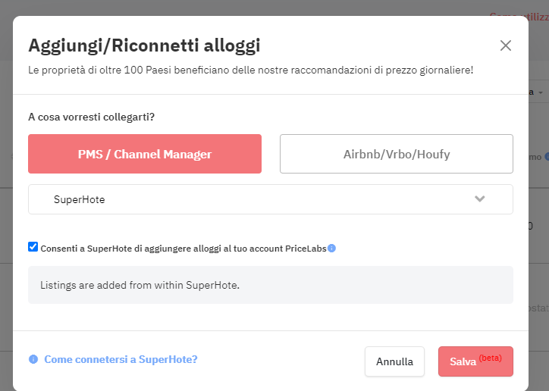
Task: Click info icon before Come connetersi link
Action: coord(33,359)
